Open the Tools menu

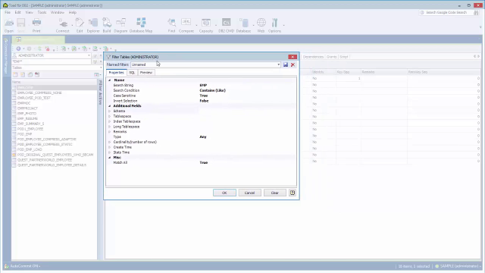tap(42, 12)
